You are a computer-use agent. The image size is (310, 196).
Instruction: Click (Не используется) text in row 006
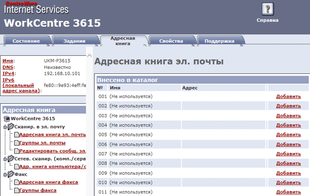click(x=131, y=144)
